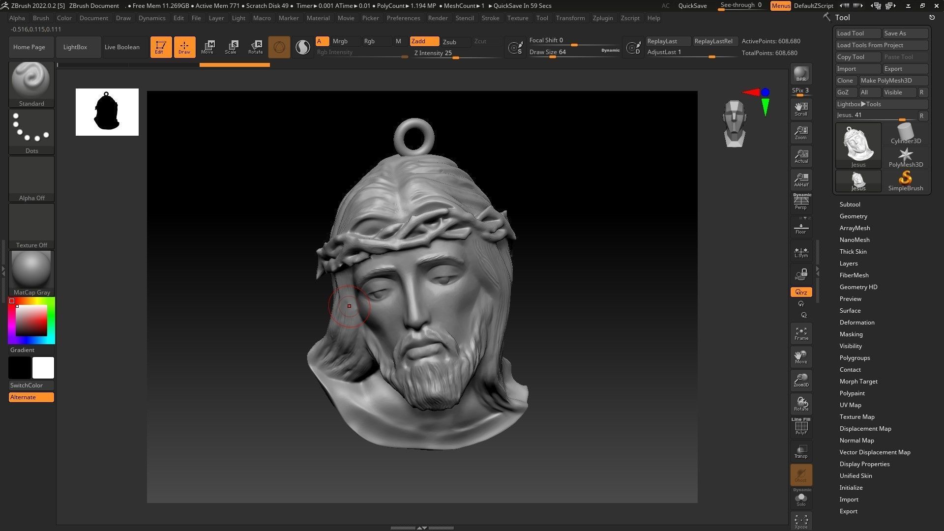Select PolyMesh3D star tool
The image size is (944, 531).
905,157
